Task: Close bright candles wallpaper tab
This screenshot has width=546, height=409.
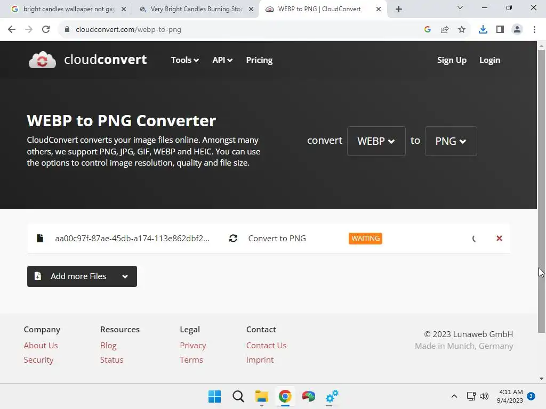Action: [x=124, y=10]
